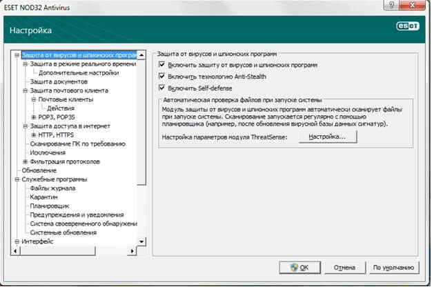Select POP3, POP3S tree item
Viewport: 432px width, 287px height.
click(x=57, y=117)
